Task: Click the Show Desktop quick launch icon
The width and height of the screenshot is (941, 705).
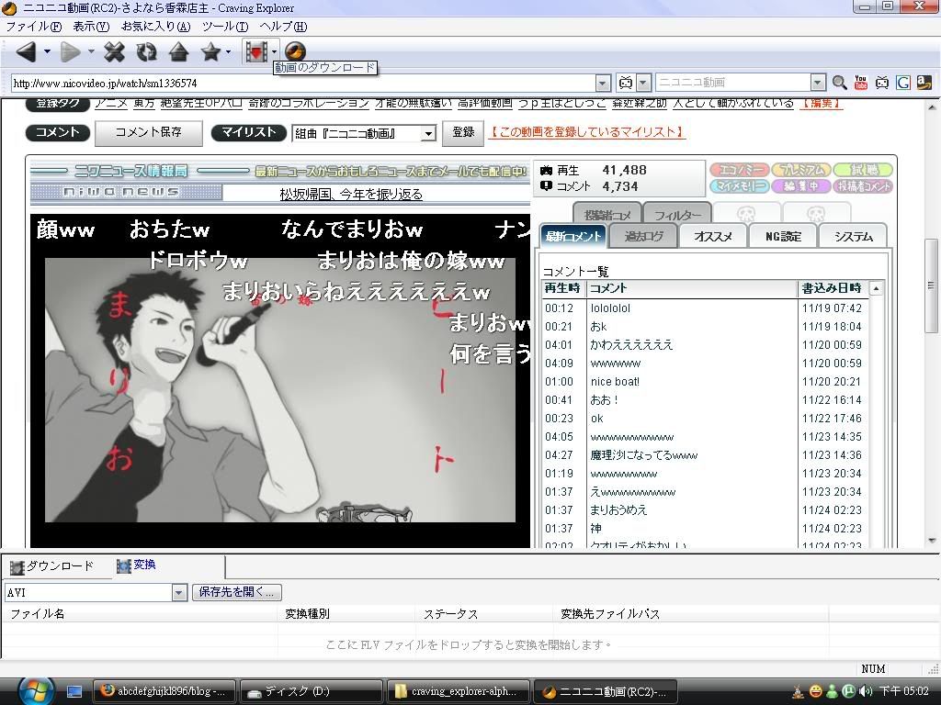Action: (x=74, y=691)
